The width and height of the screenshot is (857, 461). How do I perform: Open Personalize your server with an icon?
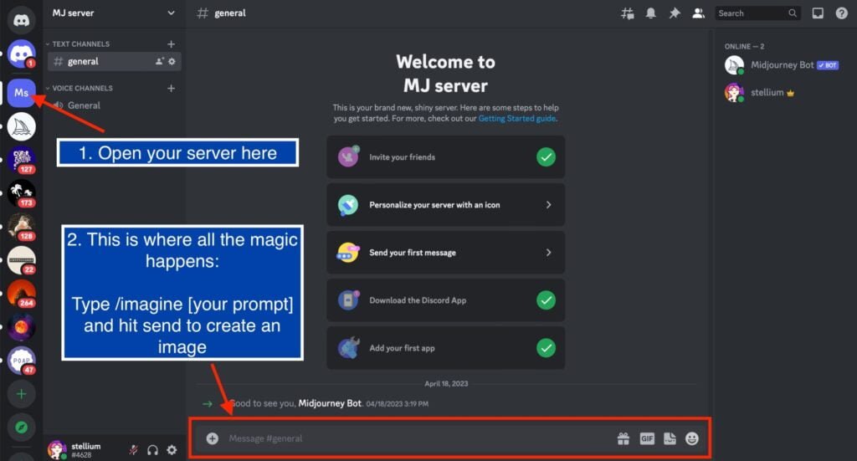pyautogui.click(x=445, y=205)
